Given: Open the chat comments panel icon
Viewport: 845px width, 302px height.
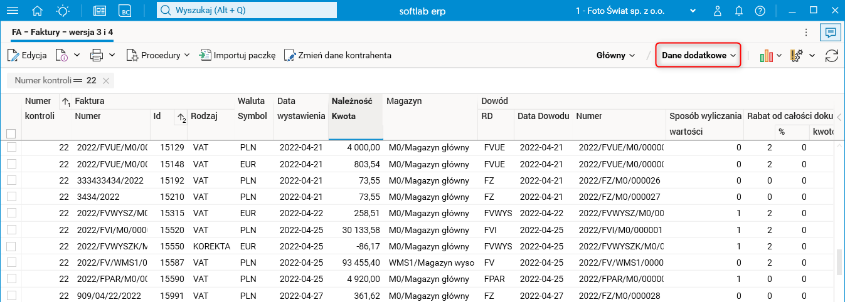Looking at the screenshot, I should (830, 32).
